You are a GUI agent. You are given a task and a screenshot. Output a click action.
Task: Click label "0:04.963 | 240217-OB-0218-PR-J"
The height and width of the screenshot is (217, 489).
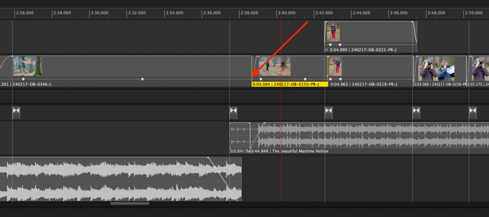[x=364, y=84]
